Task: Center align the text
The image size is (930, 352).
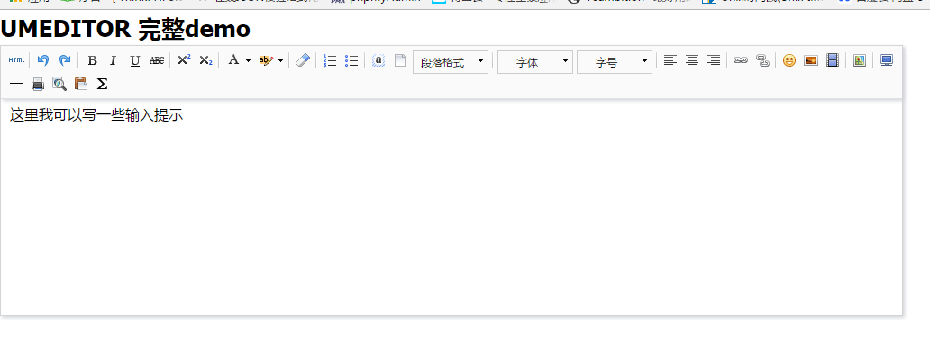Action: tap(692, 59)
